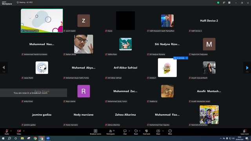
Task: Open the Chat panel
Action: [x=125, y=132]
